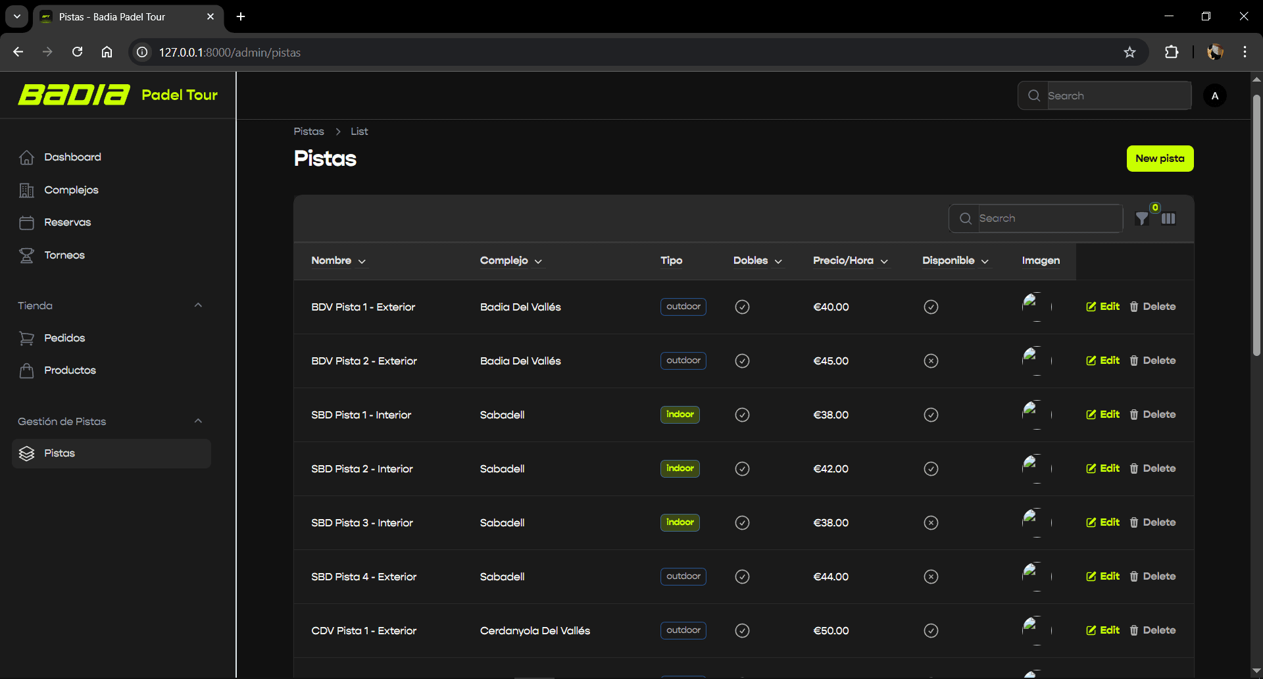Edit SBD Pista 1 - Interior
1263x679 pixels.
[1102, 415]
